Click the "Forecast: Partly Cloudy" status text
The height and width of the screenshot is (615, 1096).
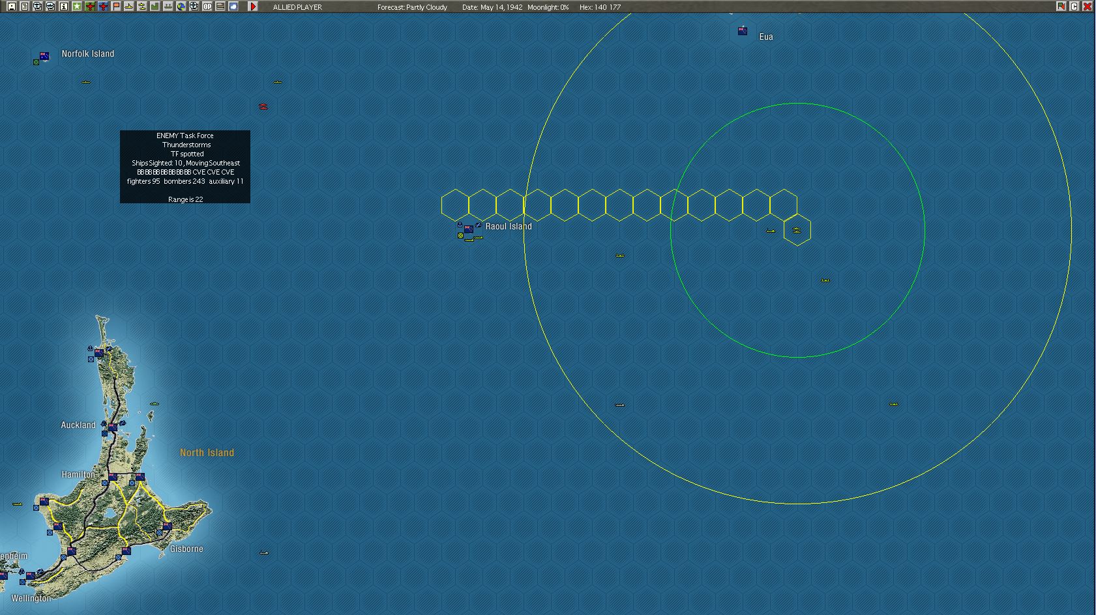coord(412,7)
